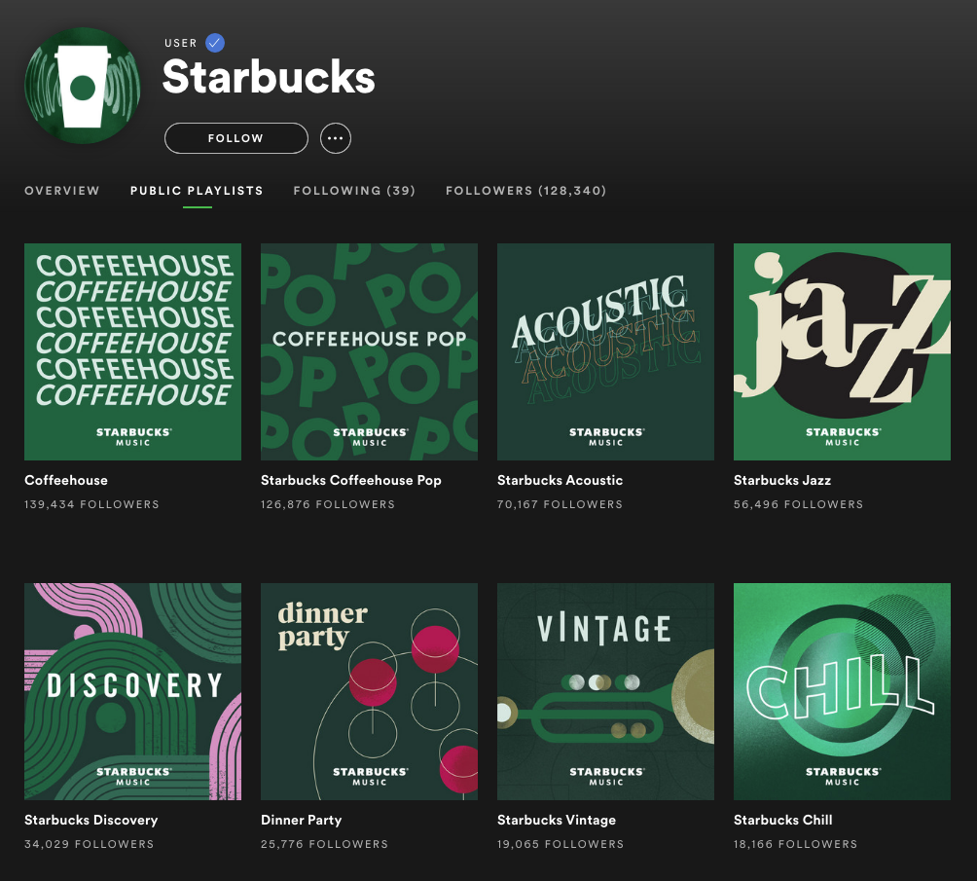Click the '34,029 FOLLOWERS' text

(90, 844)
